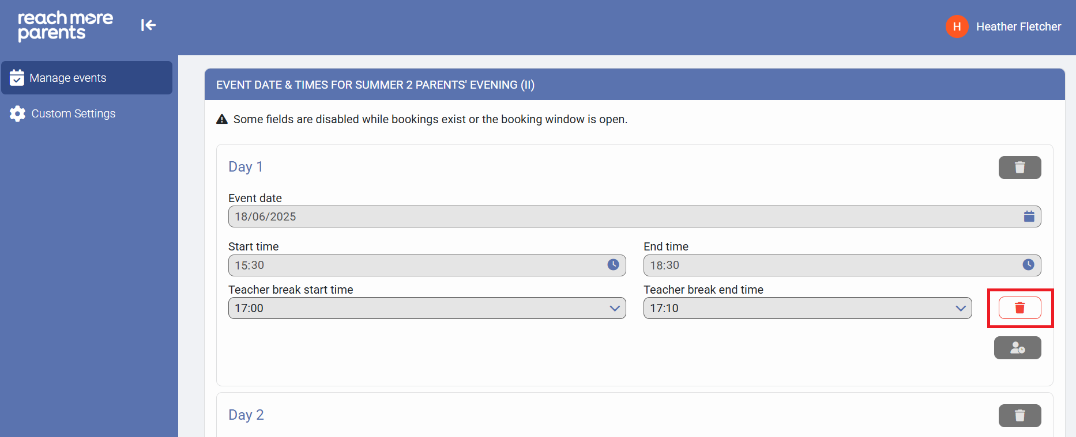Collapse the sidebar with the arrow icon
Image resolution: width=1076 pixels, height=437 pixels.
pos(148,25)
